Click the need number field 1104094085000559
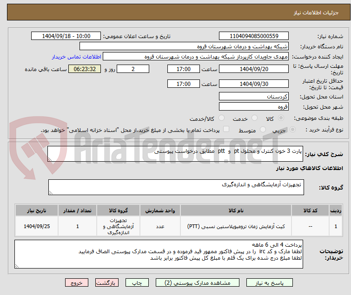351x295 pixels. coord(254,36)
